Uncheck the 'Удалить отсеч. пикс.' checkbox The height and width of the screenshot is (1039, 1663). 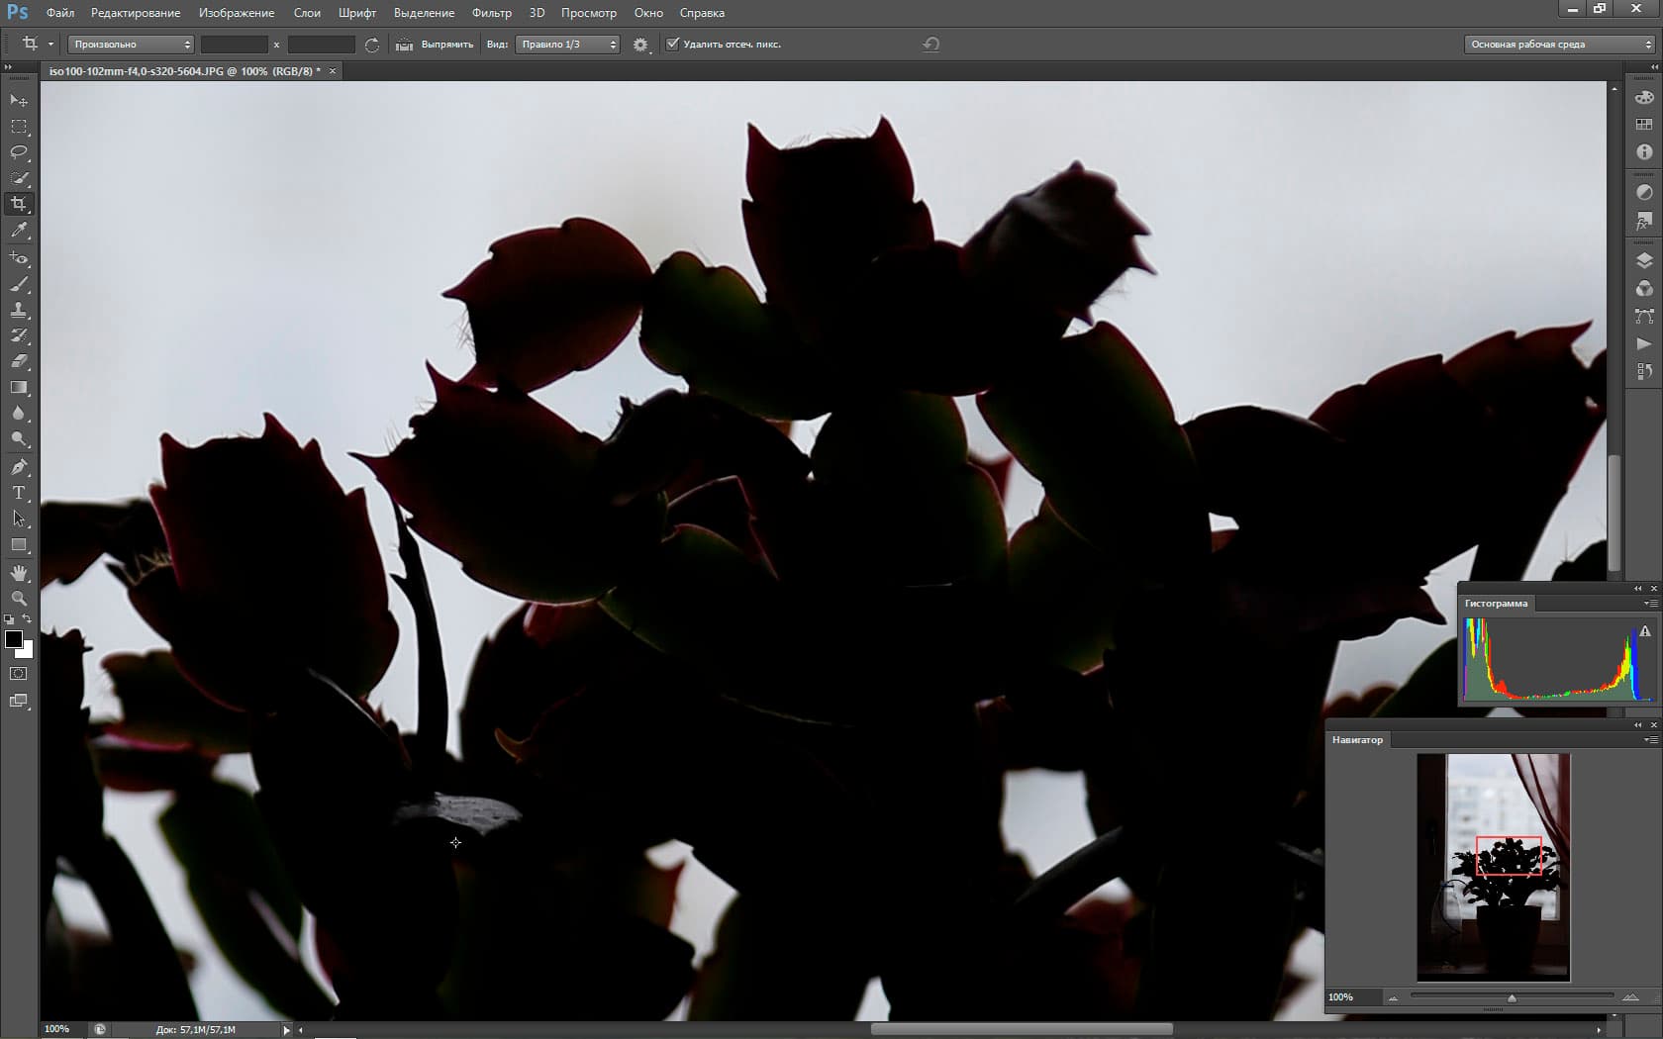(673, 45)
